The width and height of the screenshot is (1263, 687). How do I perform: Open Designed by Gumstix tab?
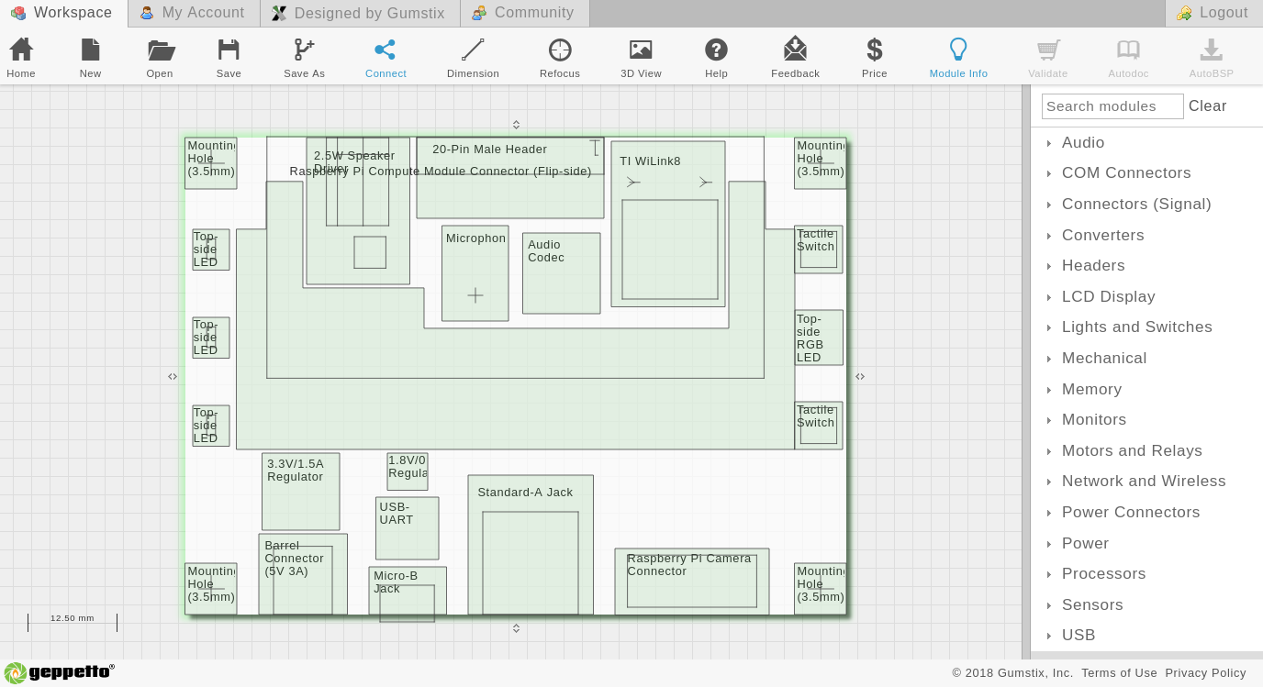point(360,13)
